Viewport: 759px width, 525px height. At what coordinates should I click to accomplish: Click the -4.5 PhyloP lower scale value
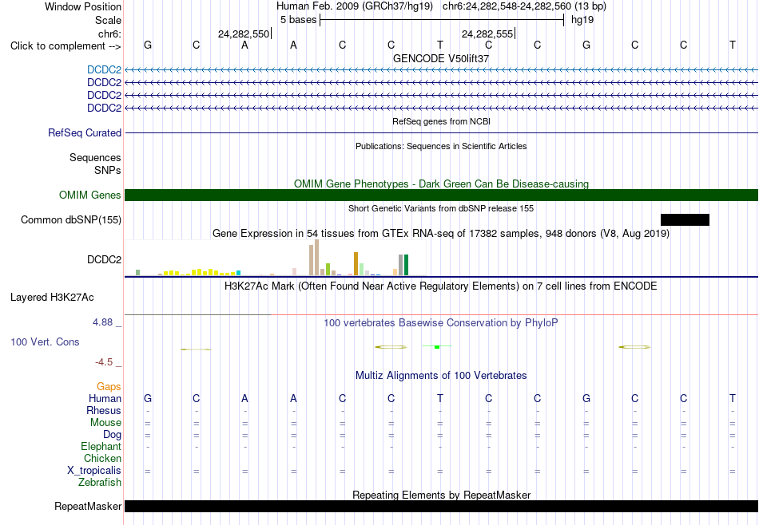point(104,362)
